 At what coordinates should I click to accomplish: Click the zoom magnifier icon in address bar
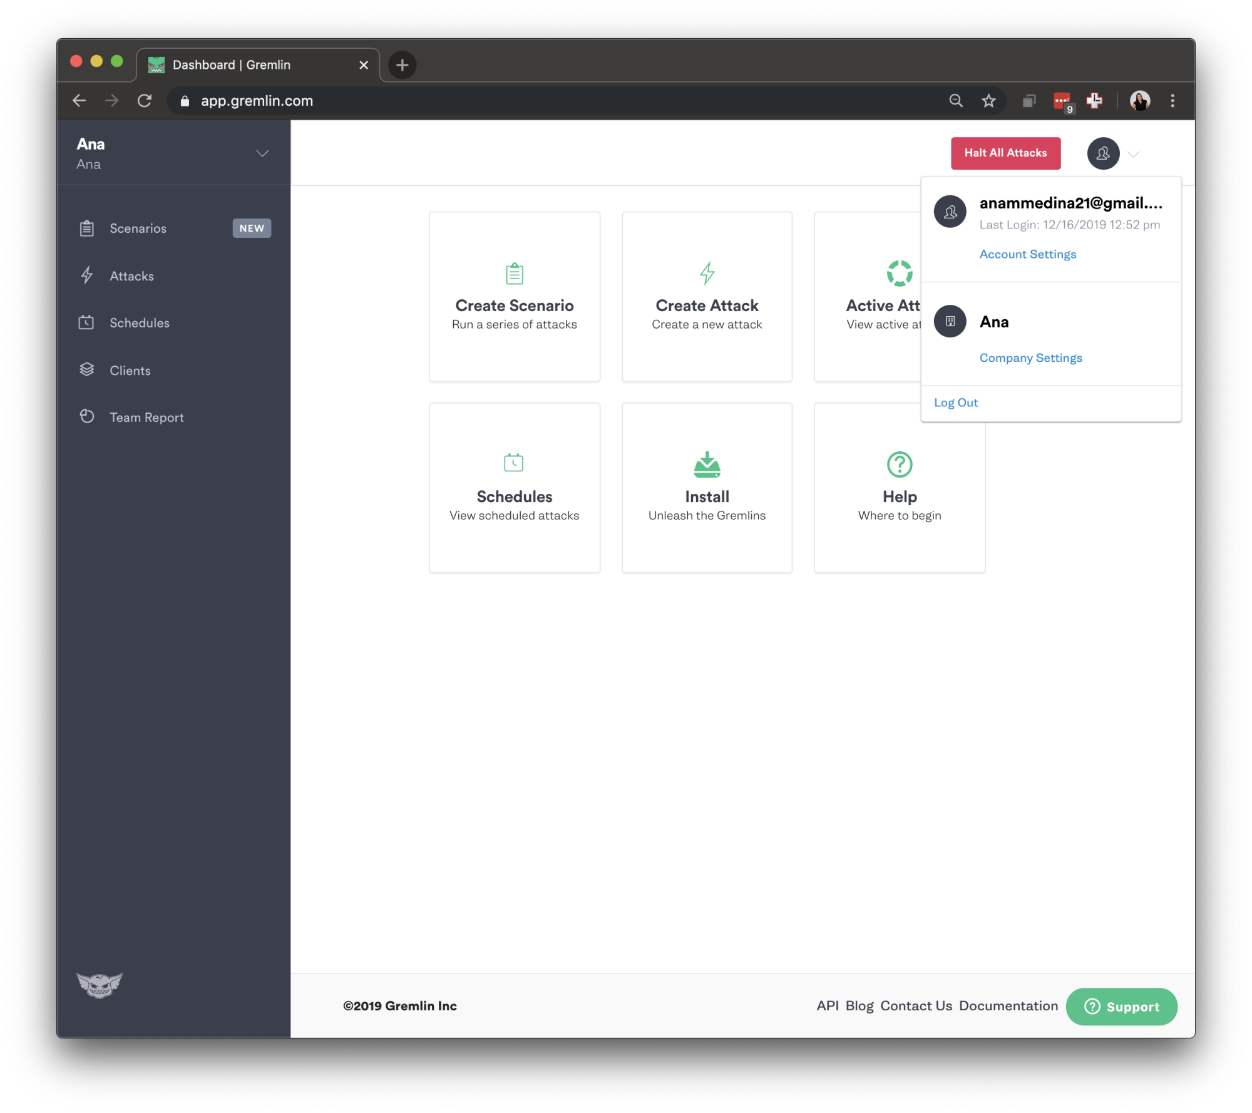[955, 101]
